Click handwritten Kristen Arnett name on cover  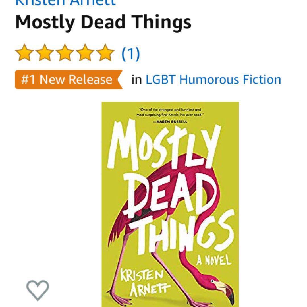(145, 283)
